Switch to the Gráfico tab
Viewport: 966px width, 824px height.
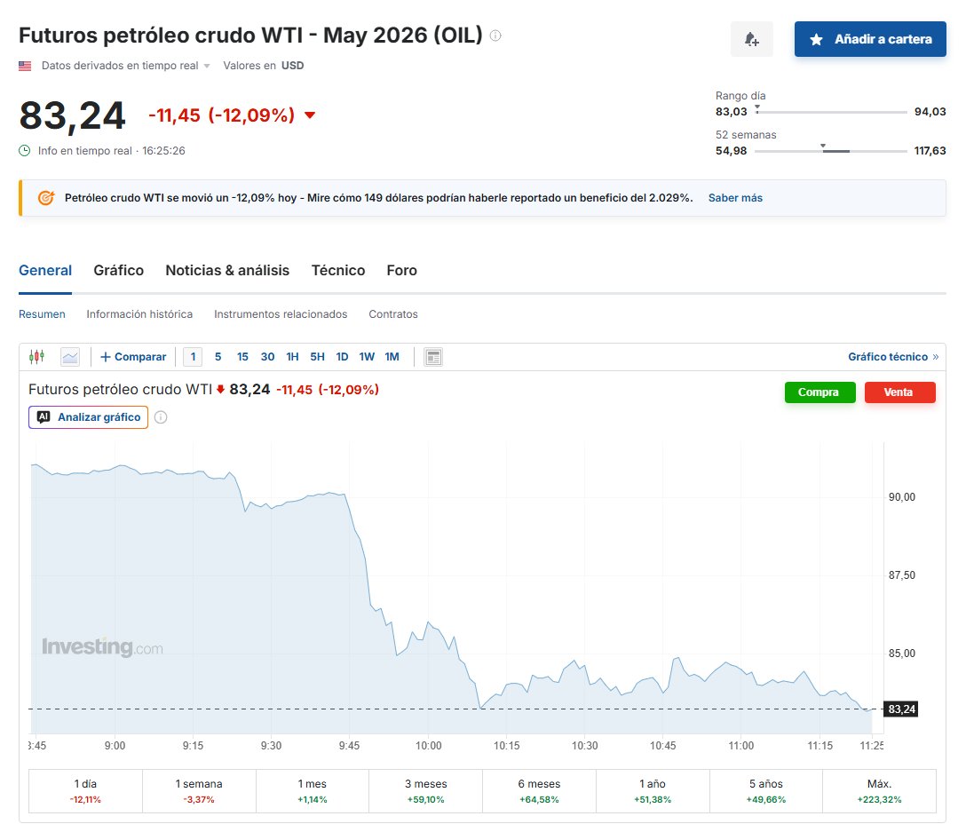pos(118,270)
